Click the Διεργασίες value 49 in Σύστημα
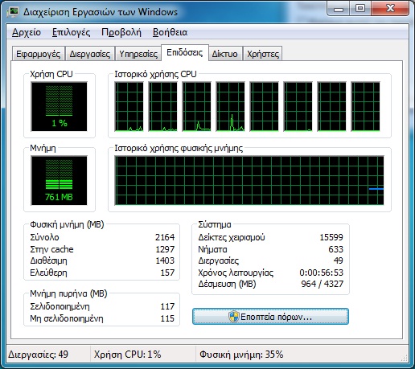 pyautogui.click(x=339, y=260)
